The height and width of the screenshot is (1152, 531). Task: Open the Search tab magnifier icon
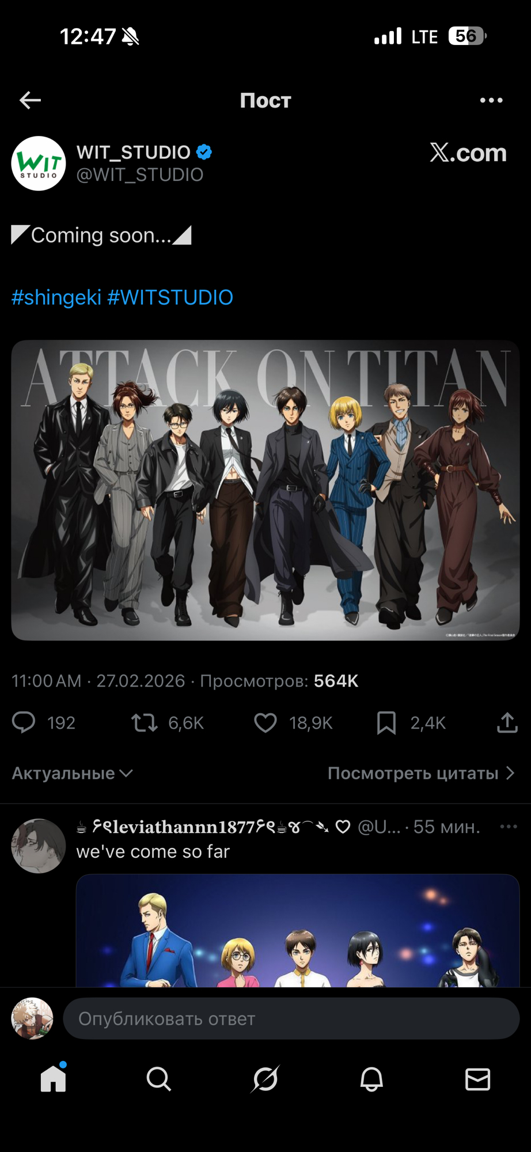pyautogui.click(x=158, y=1079)
